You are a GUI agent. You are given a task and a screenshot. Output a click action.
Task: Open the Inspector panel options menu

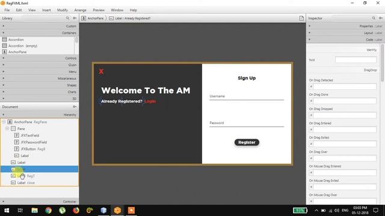381,18
